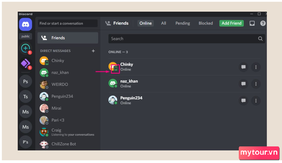The width and height of the screenshot is (282, 163).
Task: Open the purple diamond server icon
Action: tap(25, 64)
